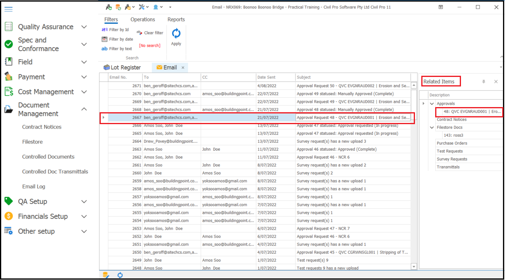Expand the Quality Assurance section

84,27
